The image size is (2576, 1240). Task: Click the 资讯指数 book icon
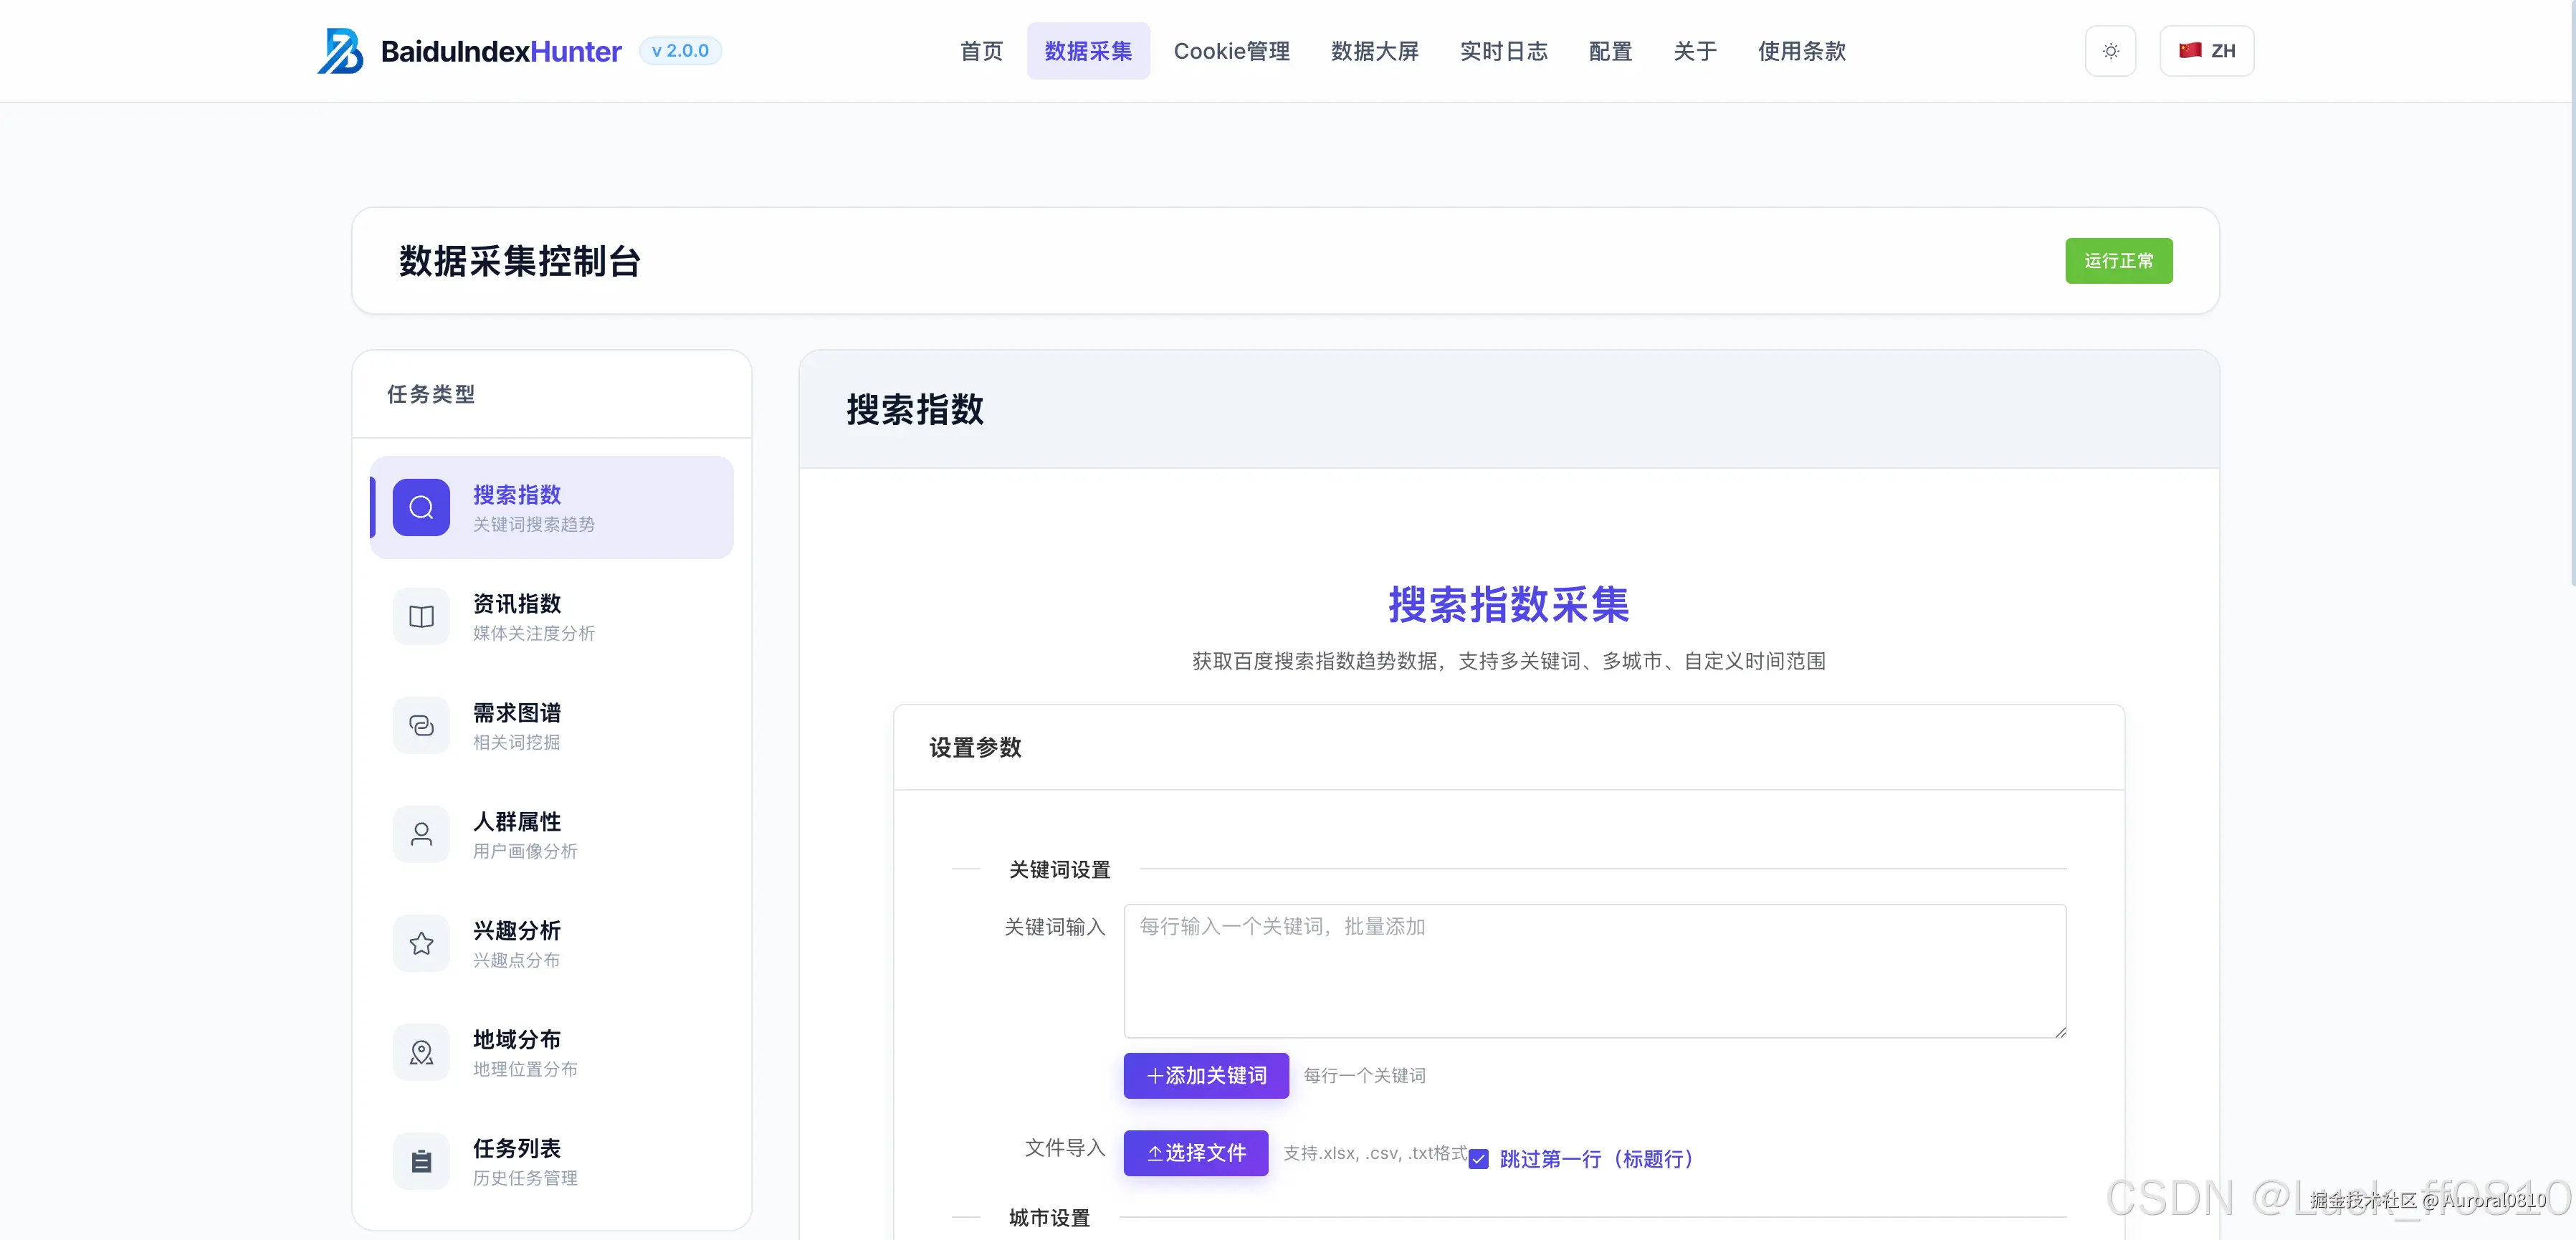click(421, 616)
